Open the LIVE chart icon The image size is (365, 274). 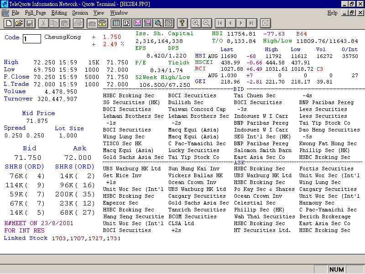pos(148,23)
